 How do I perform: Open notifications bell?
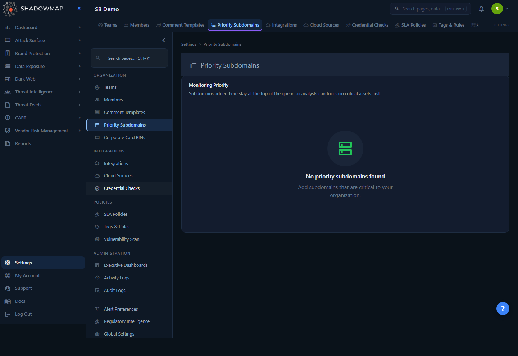point(481,9)
